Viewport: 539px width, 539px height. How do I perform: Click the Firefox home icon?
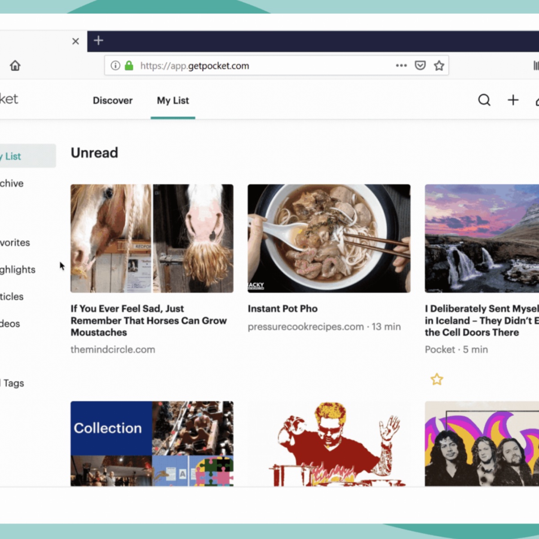15,66
